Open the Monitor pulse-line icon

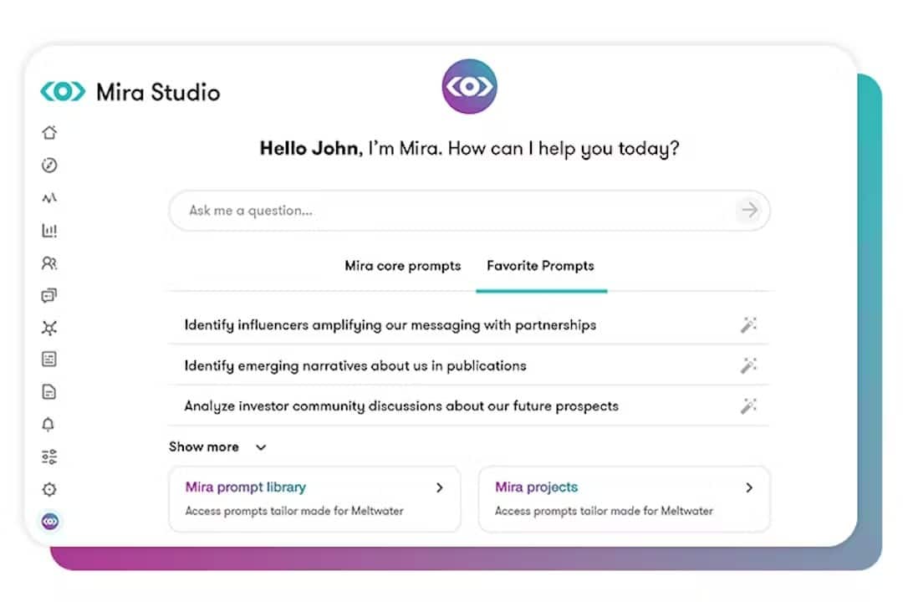point(49,198)
